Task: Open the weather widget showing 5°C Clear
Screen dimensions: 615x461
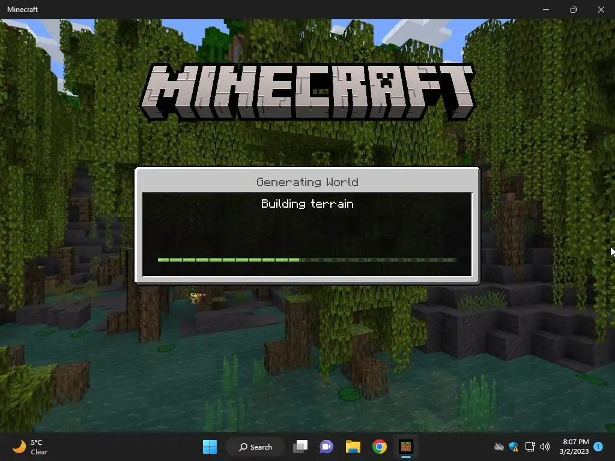Action: pos(30,447)
